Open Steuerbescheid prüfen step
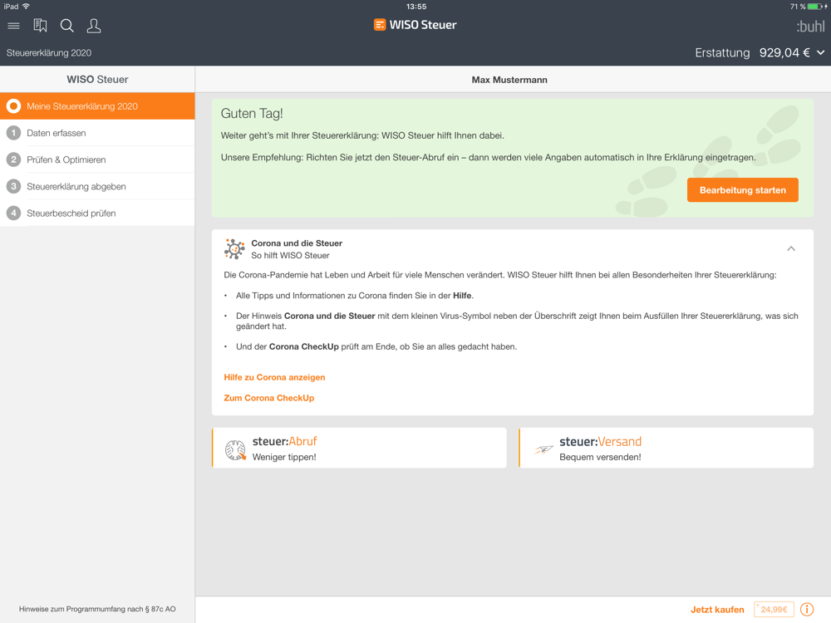Image resolution: width=831 pixels, height=623 pixels. [x=97, y=213]
